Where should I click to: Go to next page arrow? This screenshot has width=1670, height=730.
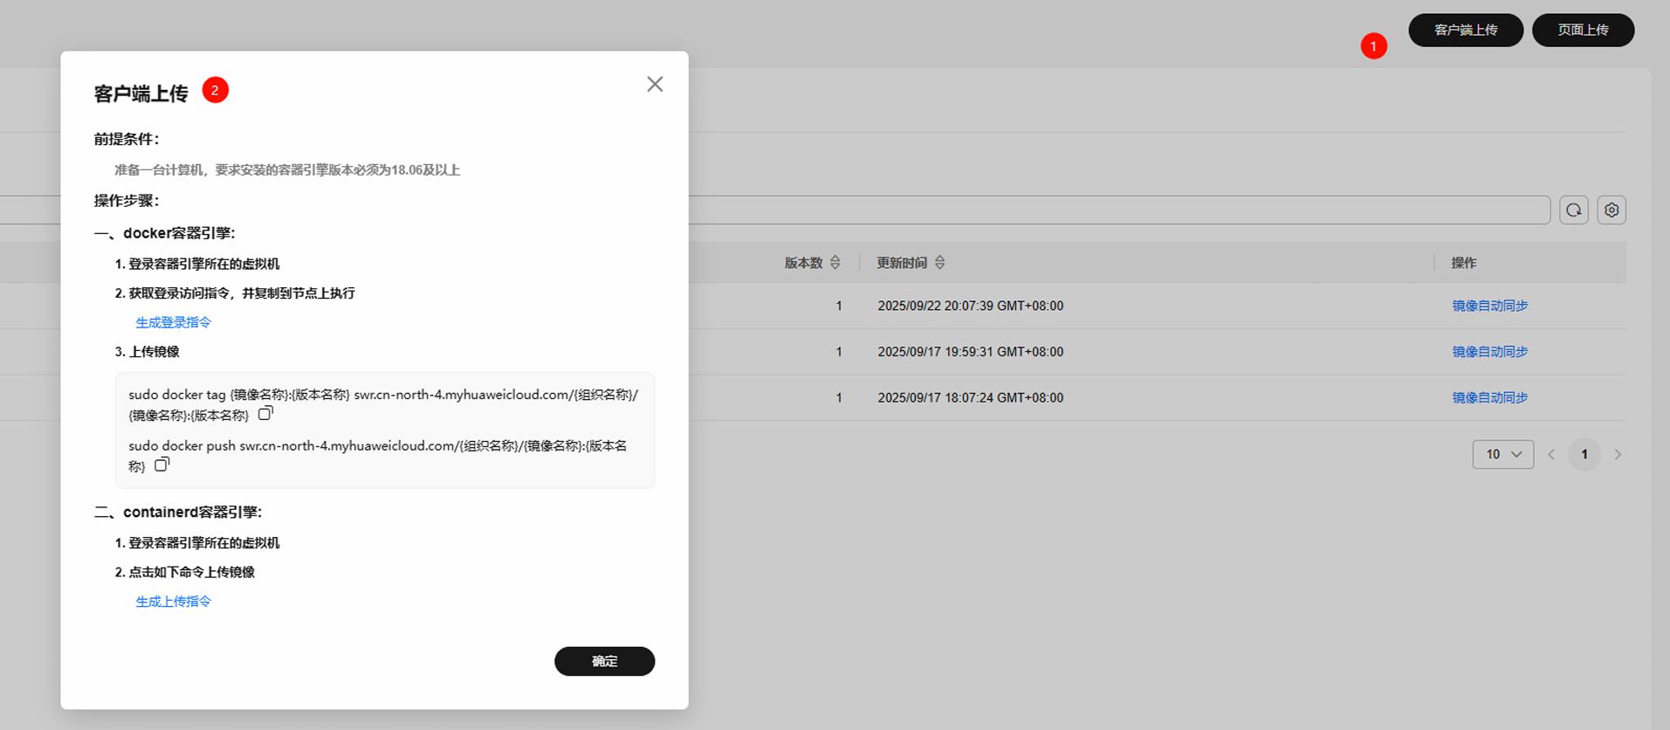coord(1618,455)
